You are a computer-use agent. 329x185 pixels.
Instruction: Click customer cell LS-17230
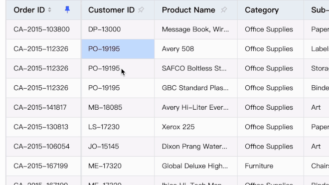[x=118, y=127]
